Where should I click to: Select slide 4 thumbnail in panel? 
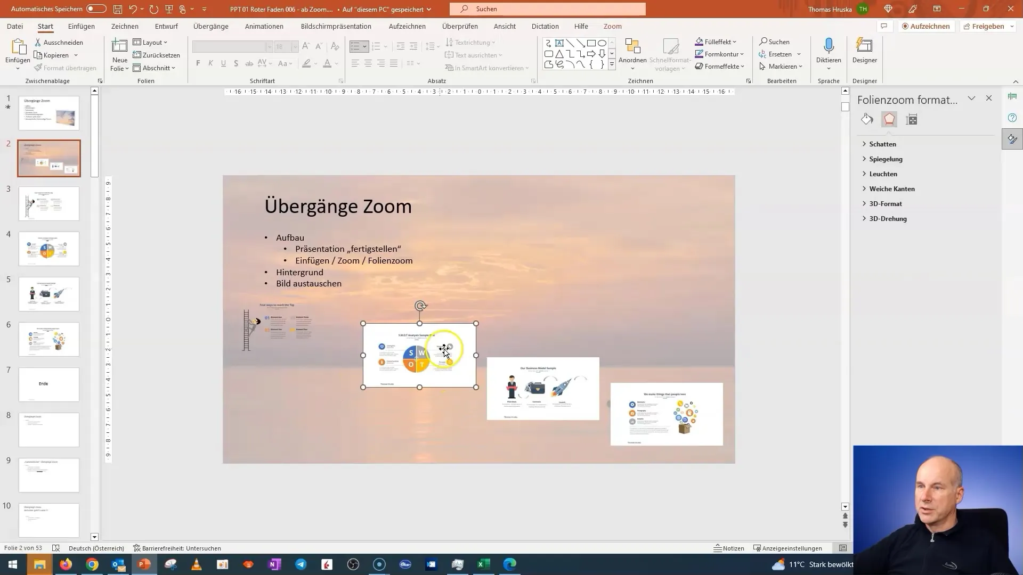coord(48,248)
